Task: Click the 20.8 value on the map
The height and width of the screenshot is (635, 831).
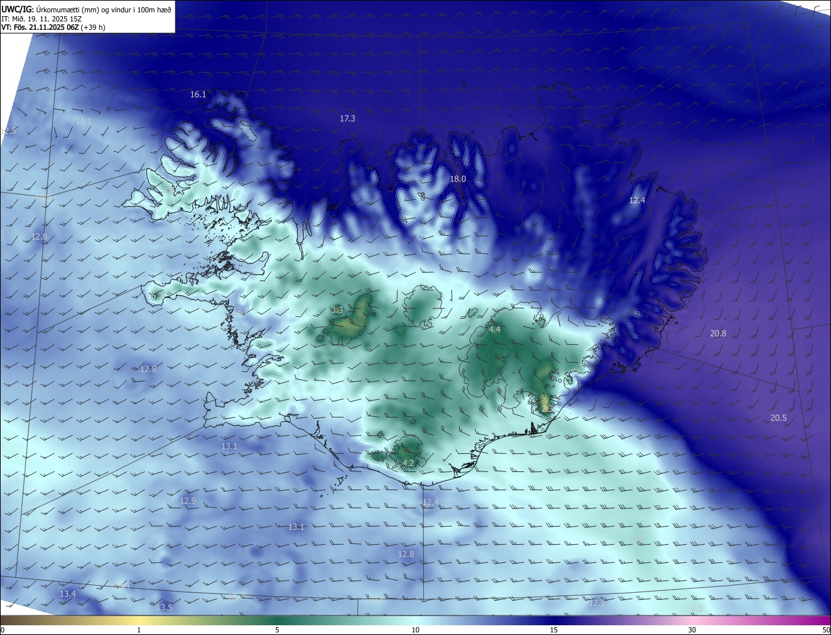Action: click(718, 334)
